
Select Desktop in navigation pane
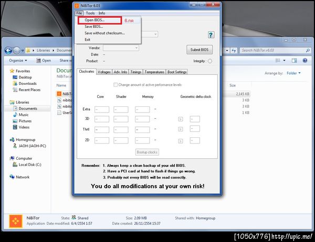25,77
